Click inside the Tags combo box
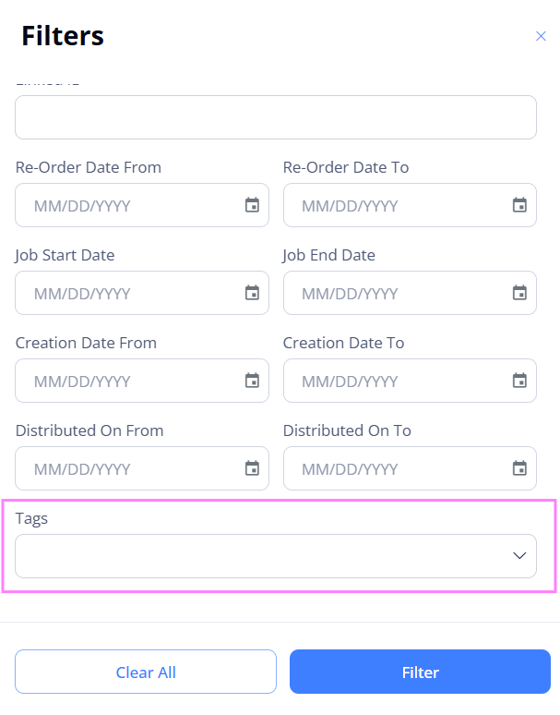 276,556
